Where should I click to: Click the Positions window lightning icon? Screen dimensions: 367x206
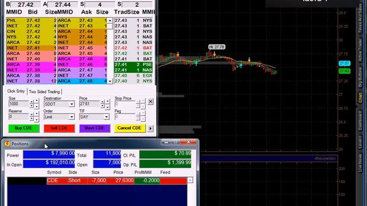pos(7,144)
